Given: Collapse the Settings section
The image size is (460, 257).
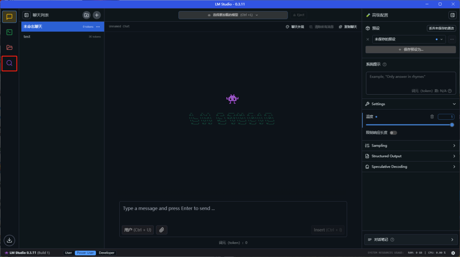Looking at the screenshot, I should [x=411, y=104].
